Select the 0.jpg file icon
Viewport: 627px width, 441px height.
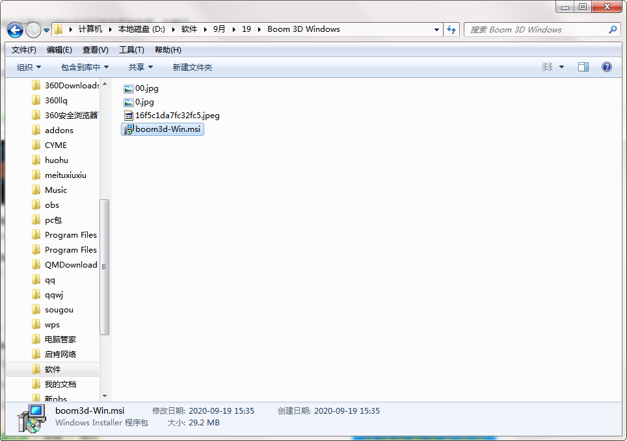(x=128, y=102)
